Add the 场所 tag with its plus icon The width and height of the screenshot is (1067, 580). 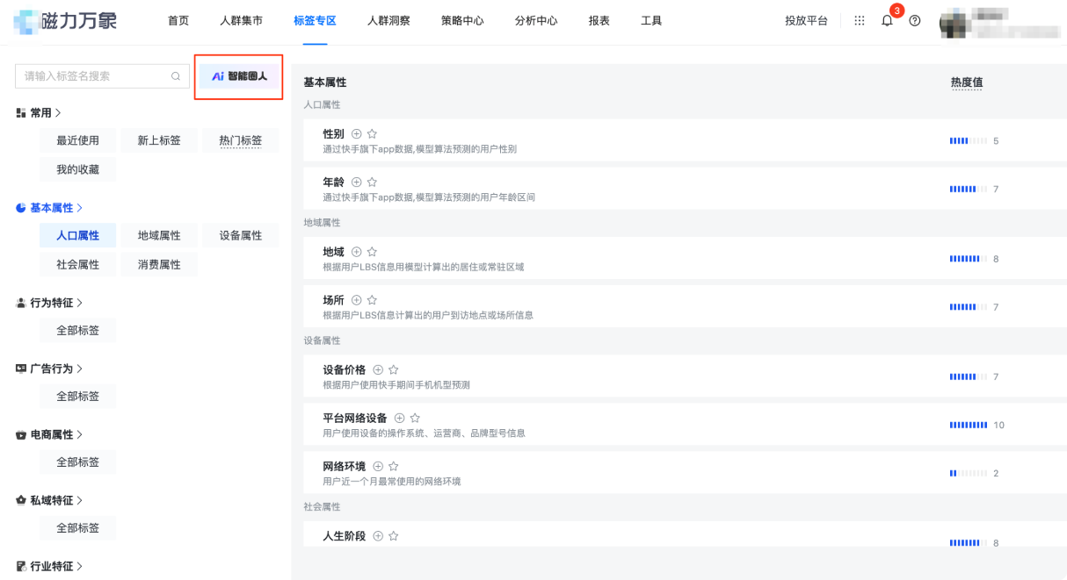coord(357,300)
